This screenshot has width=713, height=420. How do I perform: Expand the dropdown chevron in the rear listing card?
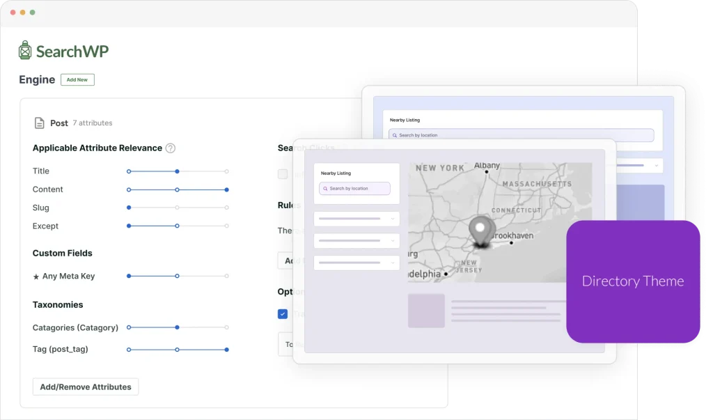tap(656, 166)
